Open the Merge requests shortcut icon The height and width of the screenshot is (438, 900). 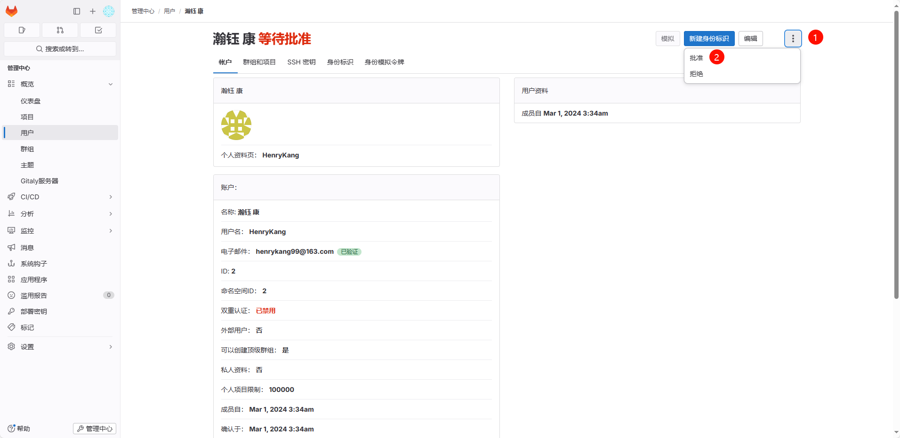tap(60, 30)
